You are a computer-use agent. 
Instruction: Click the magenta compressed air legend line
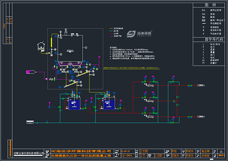tap(111, 36)
